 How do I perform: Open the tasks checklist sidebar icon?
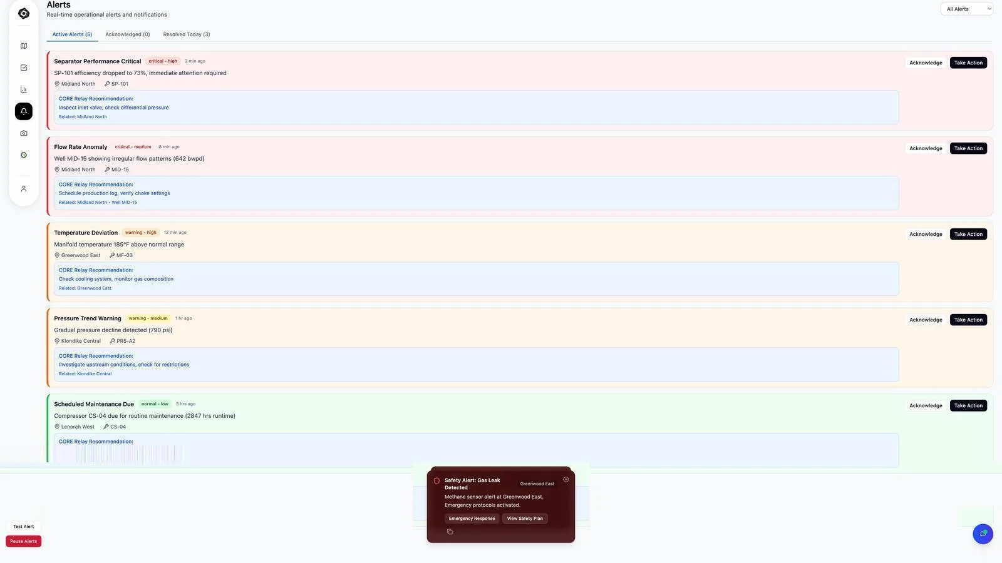point(24,68)
